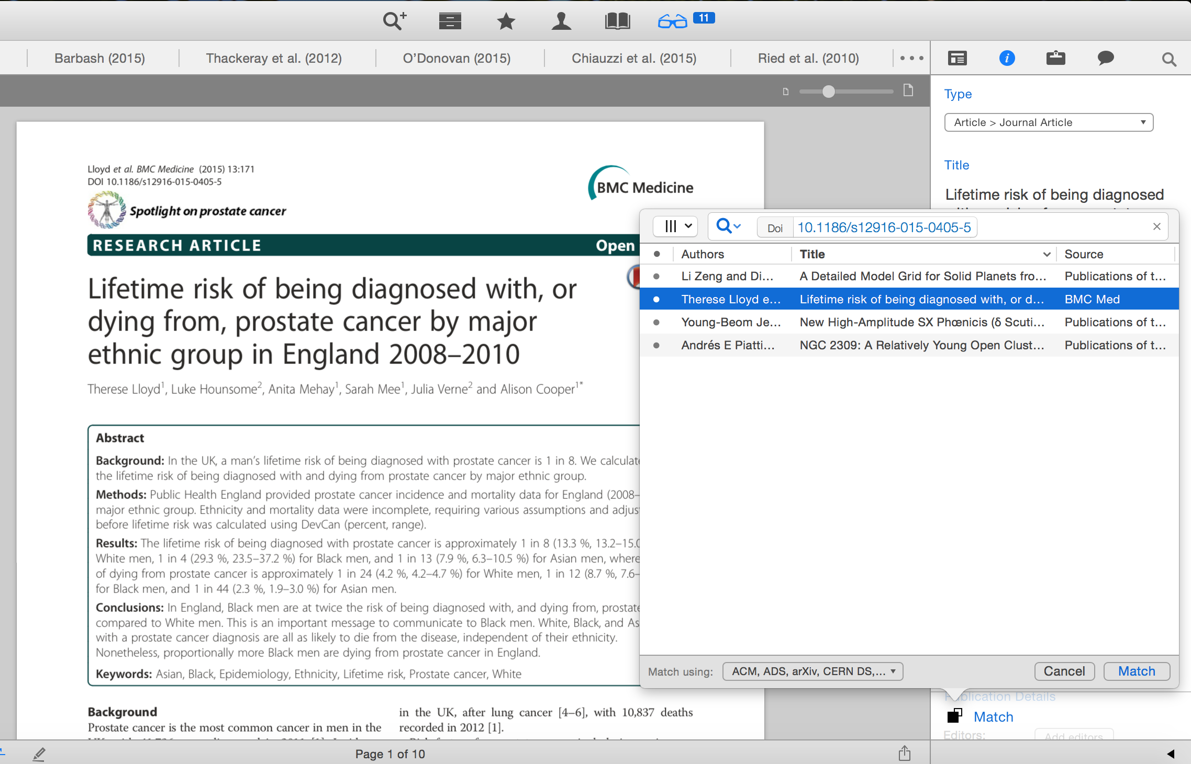Click BMC Med source cell

[x=1092, y=299]
